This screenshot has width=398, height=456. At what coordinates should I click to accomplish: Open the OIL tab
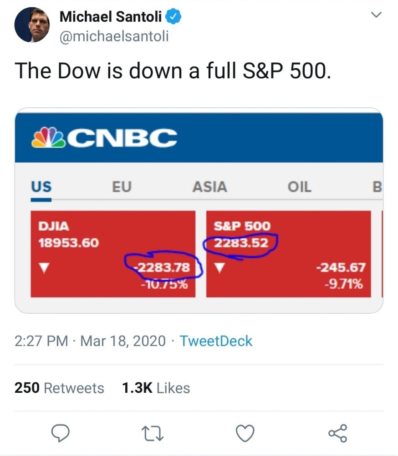[300, 187]
